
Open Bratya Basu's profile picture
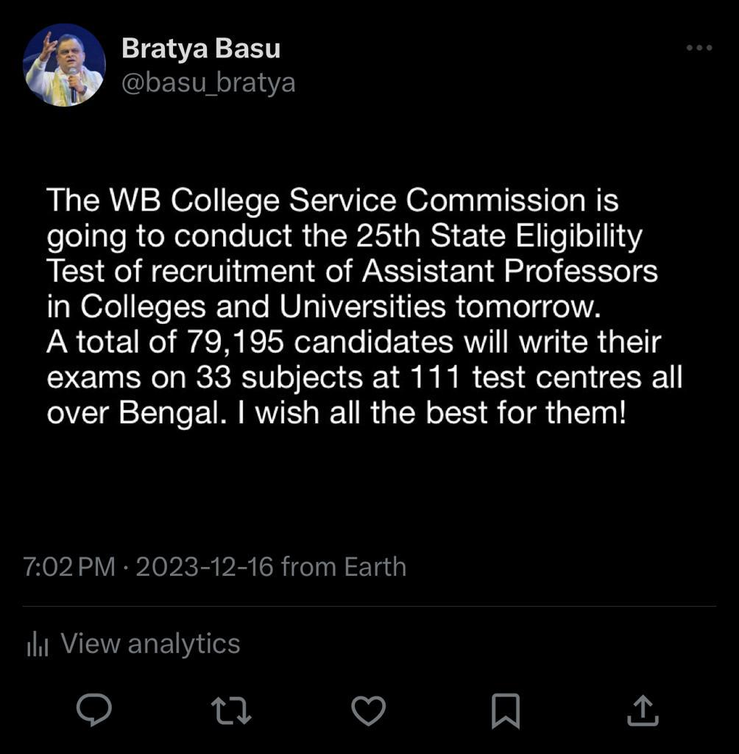point(64,65)
